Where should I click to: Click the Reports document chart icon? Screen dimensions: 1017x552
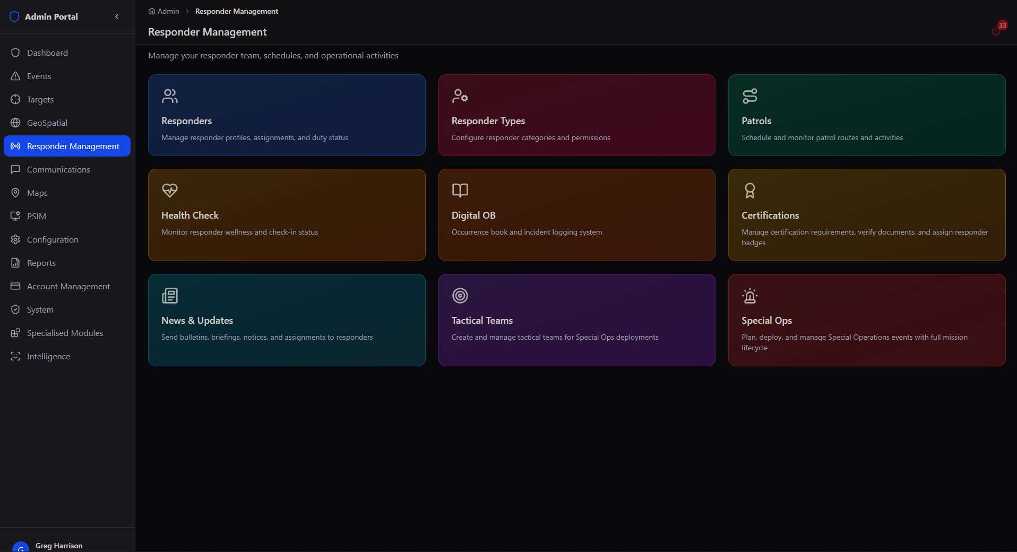tap(15, 263)
